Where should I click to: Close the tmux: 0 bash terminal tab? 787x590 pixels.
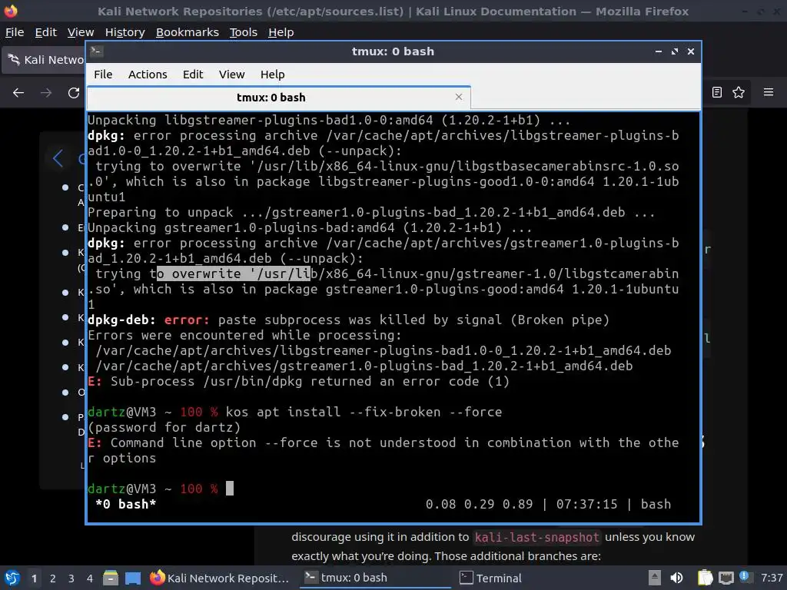point(458,97)
